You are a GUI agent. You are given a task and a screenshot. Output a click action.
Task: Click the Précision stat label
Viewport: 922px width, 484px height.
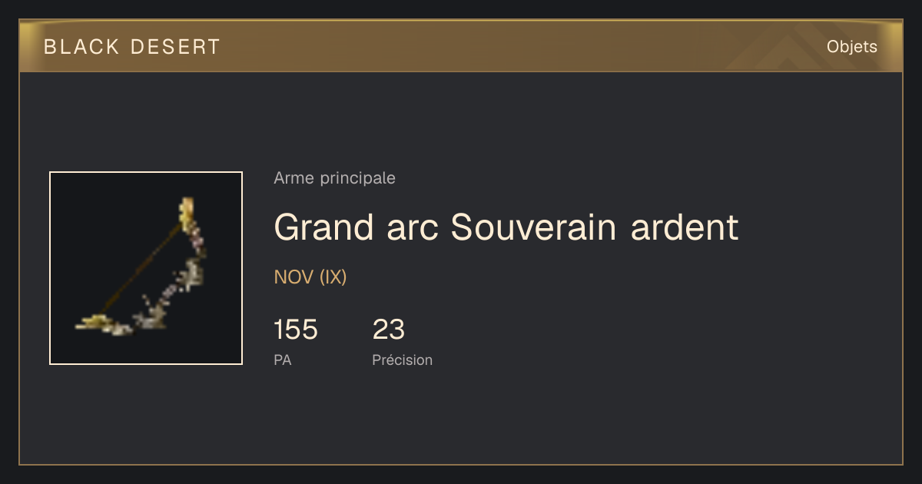tap(402, 360)
